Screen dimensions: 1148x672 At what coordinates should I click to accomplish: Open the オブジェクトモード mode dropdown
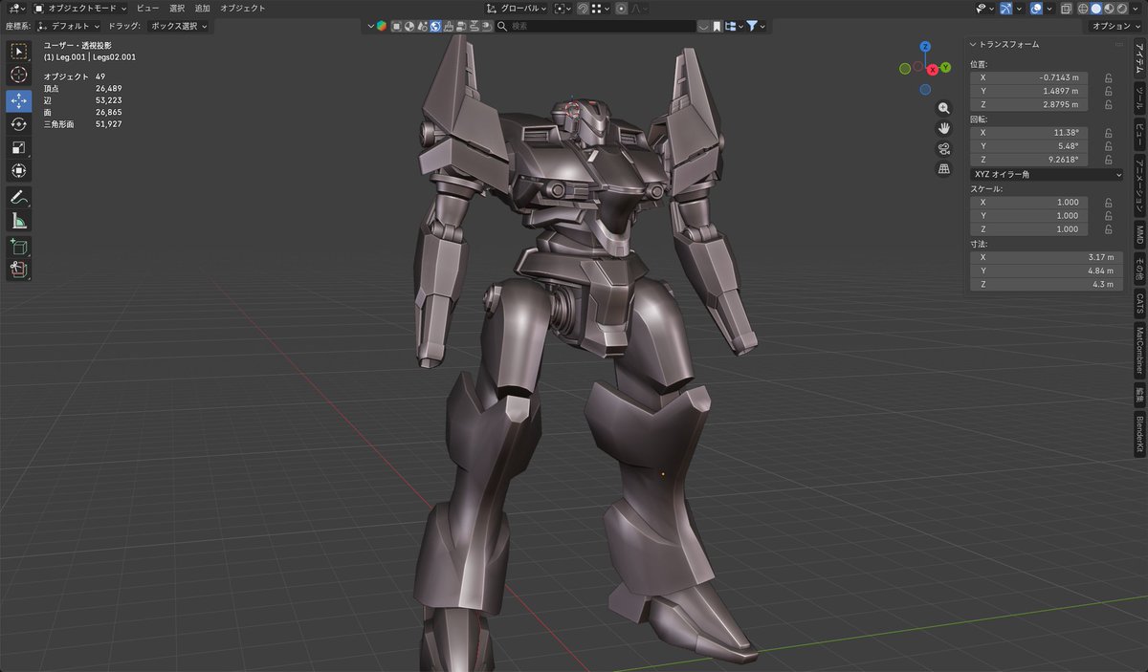[80, 8]
